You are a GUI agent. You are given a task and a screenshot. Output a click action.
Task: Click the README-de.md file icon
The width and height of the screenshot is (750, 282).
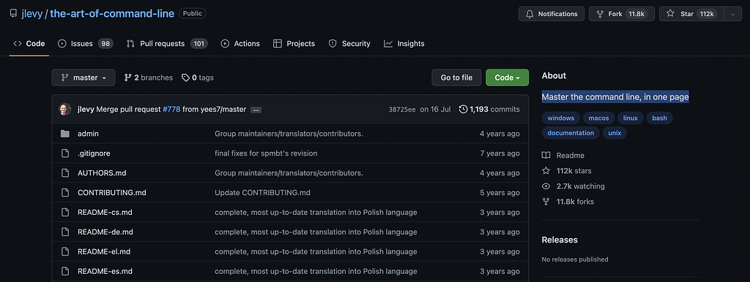point(65,232)
